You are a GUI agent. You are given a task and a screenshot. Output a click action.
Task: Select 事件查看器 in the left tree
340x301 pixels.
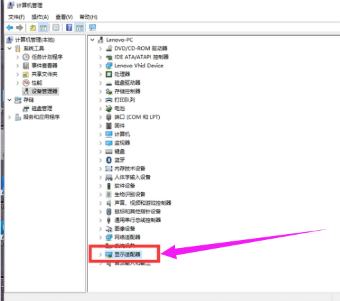pos(44,66)
